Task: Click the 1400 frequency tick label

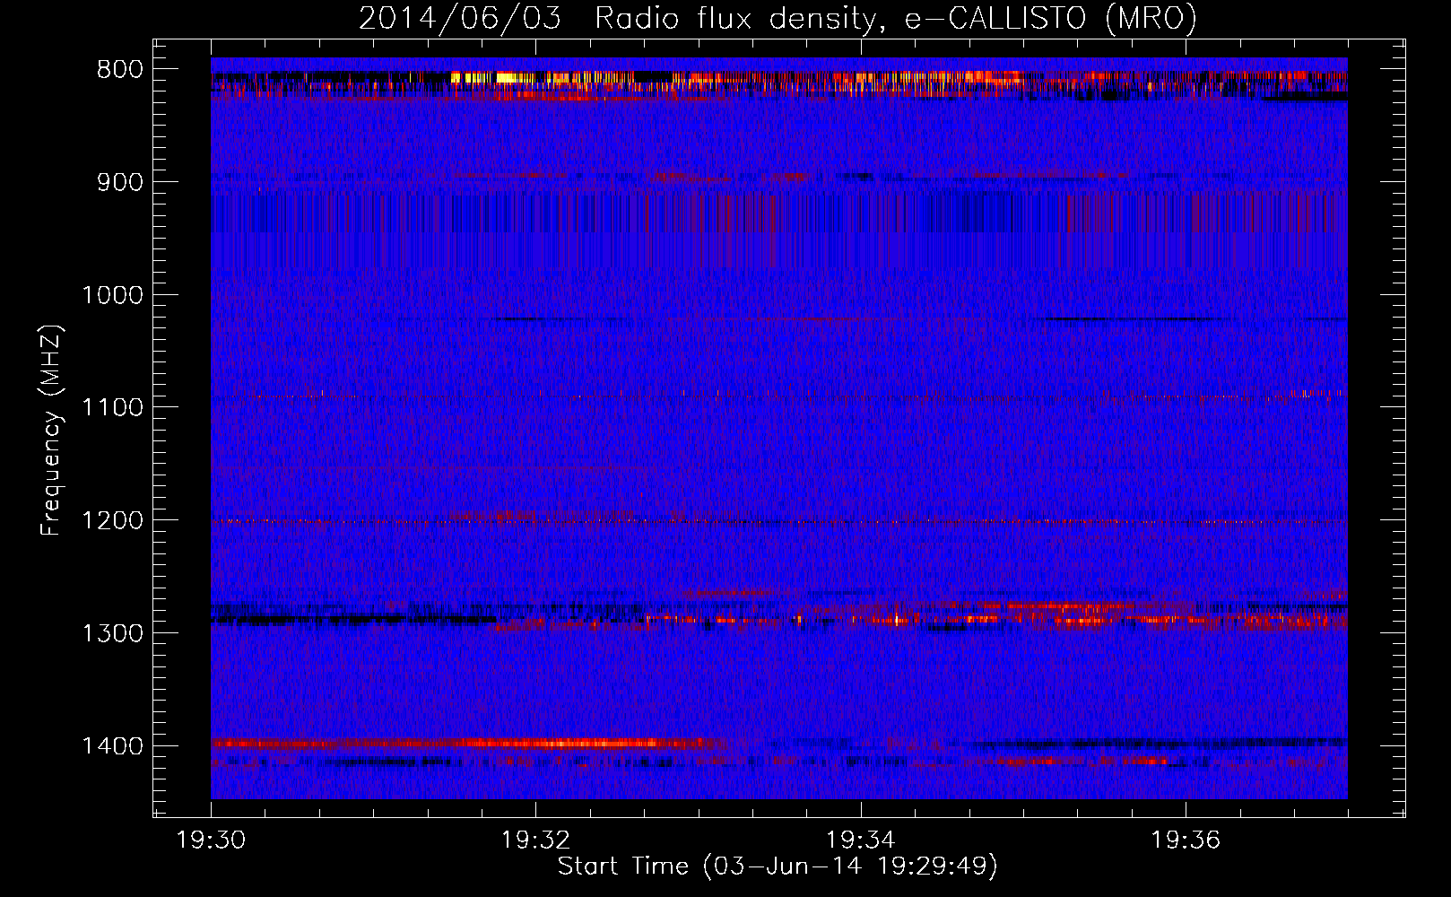Action: click(x=113, y=746)
